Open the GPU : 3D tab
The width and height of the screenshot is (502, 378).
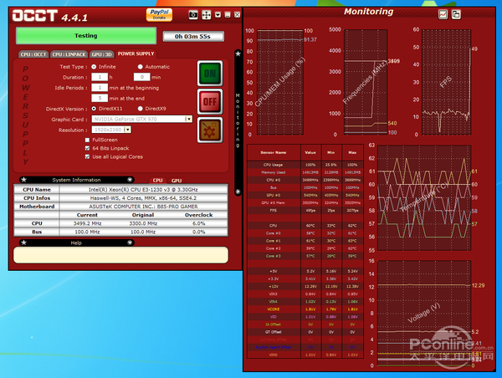100,54
